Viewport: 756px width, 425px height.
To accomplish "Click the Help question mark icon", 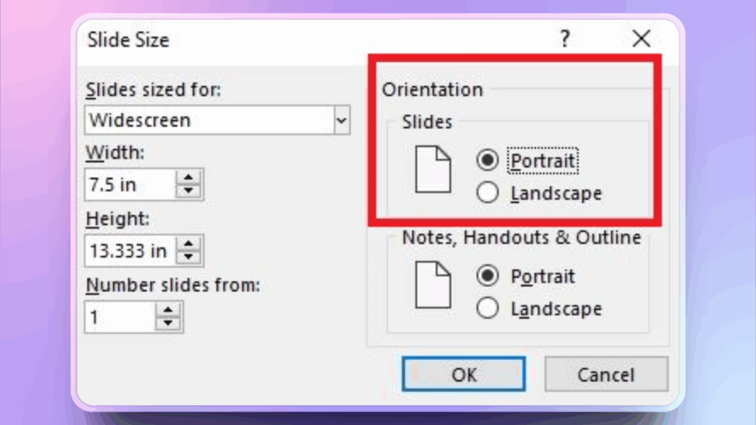I will point(565,39).
